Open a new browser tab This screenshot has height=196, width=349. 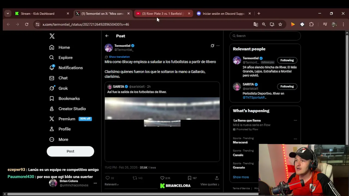[x=259, y=13]
